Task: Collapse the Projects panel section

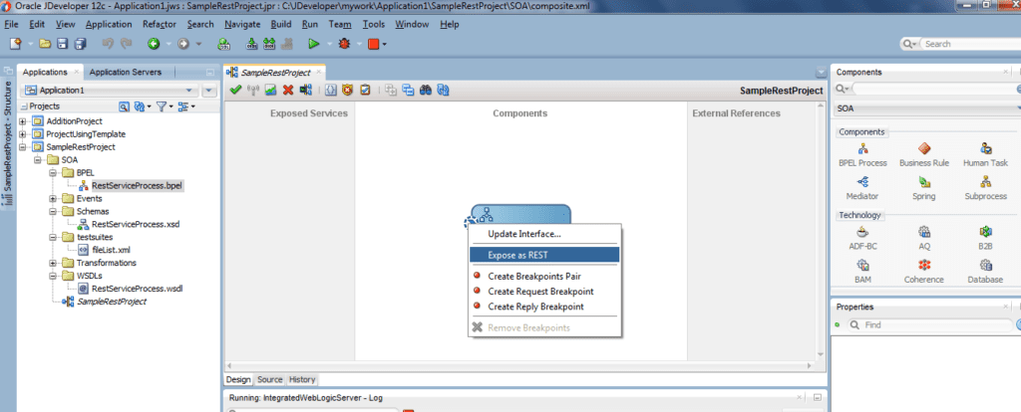Action: (x=24, y=105)
